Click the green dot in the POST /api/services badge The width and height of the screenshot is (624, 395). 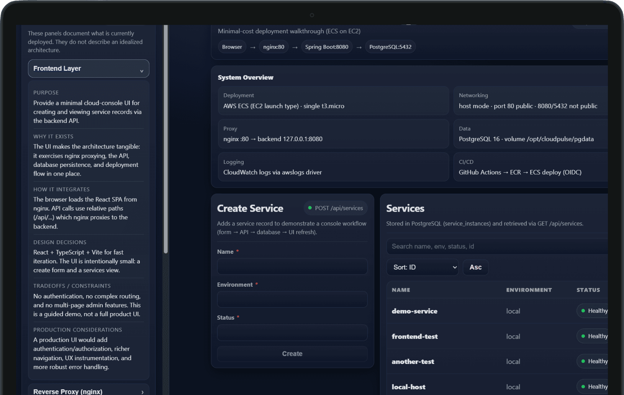pos(310,208)
